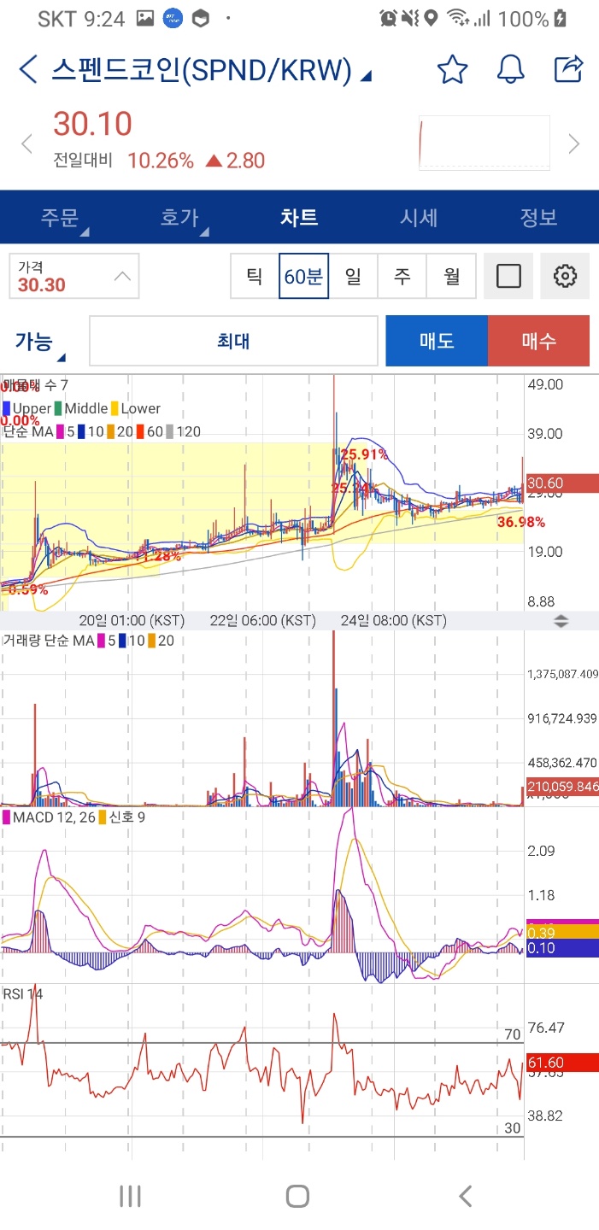Tap the Lower band yellow legend swatch
Viewport: 599px width, 1230px height.
coord(115,408)
